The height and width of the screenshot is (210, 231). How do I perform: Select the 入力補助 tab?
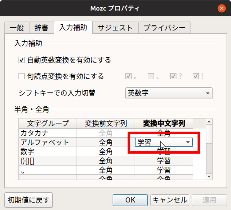click(73, 27)
